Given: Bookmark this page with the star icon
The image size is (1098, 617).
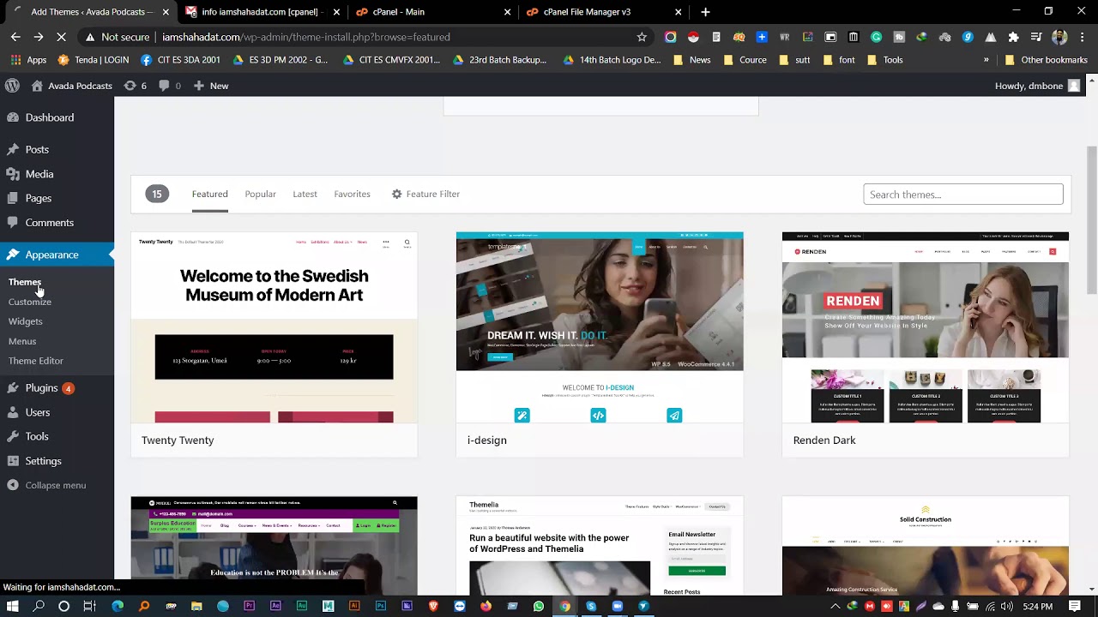Looking at the screenshot, I should tap(642, 37).
